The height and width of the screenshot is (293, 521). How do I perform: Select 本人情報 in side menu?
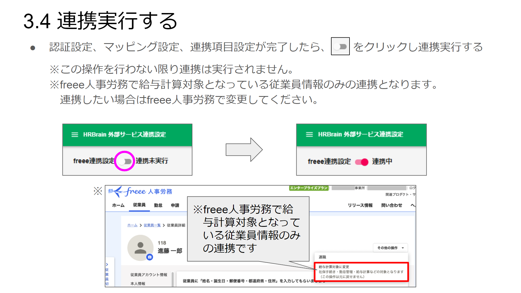coord(138,284)
